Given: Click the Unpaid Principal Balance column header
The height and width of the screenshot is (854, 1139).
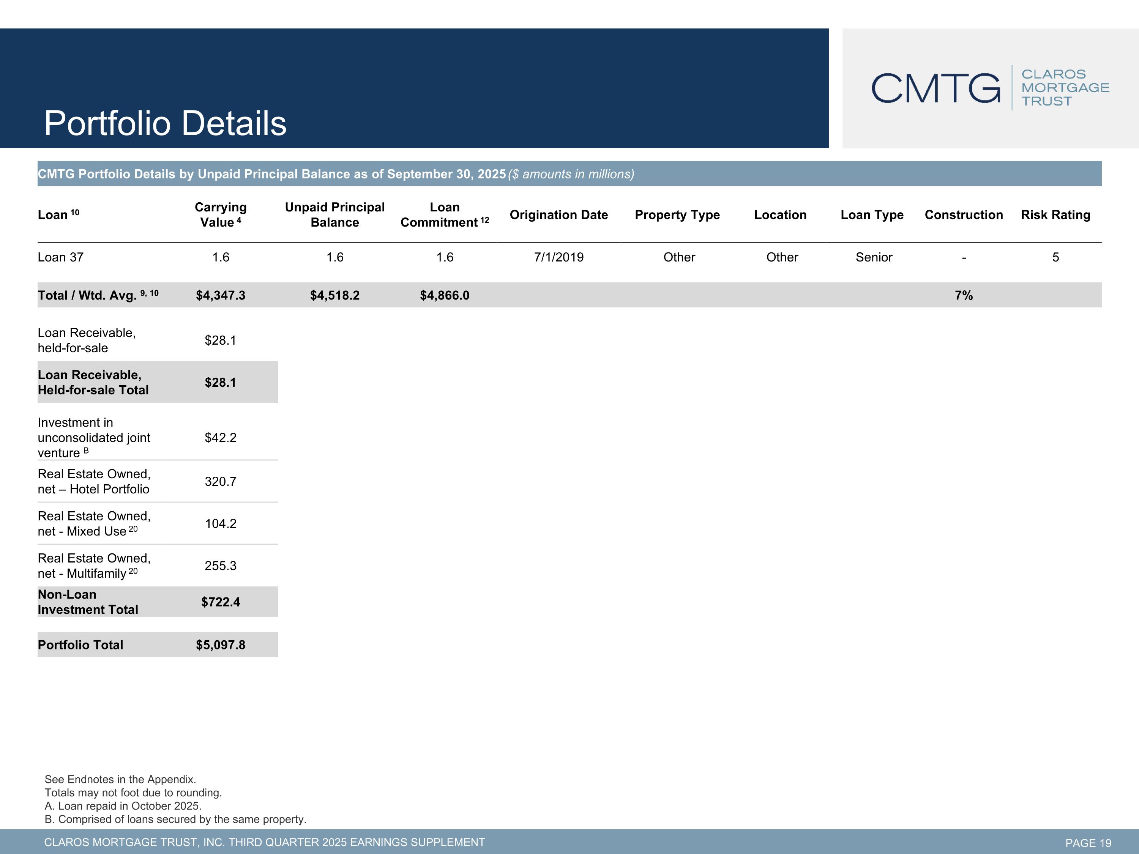Looking at the screenshot, I should [335, 215].
